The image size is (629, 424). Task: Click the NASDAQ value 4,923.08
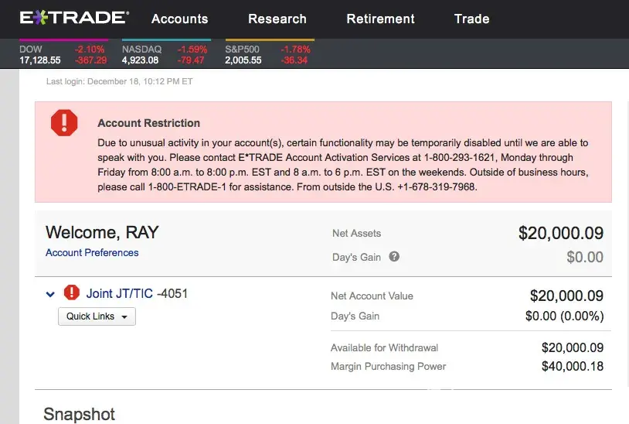[141, 60]
